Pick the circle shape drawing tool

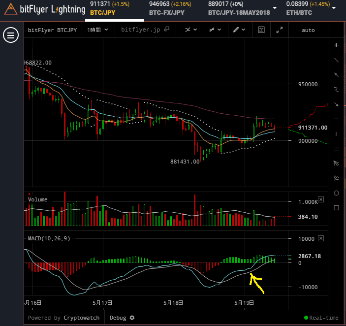tap(336, 193)
